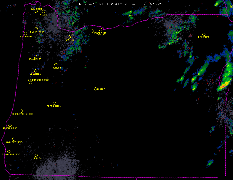Screen dimensions: 233x180
Task: Select the Tumalo station marker
Action: coord(95,89)
